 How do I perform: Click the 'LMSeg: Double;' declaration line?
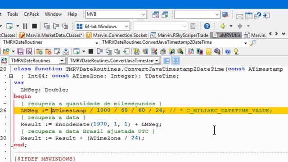45,90
